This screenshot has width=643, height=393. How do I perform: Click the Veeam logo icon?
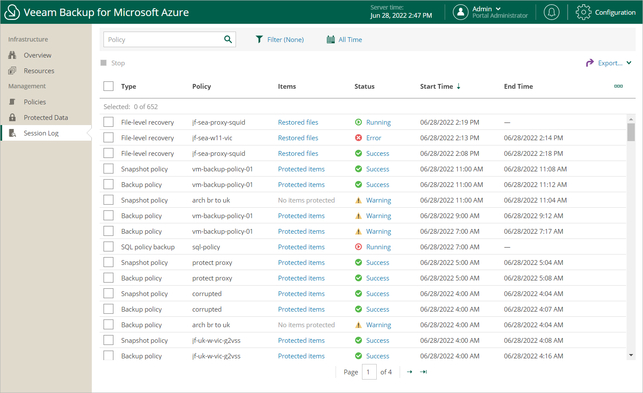12,12
